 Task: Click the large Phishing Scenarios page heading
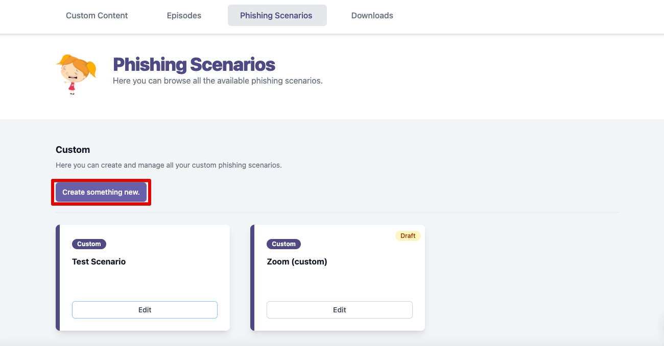point(194,65)
